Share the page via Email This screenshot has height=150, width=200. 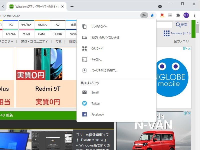(95, 92)
